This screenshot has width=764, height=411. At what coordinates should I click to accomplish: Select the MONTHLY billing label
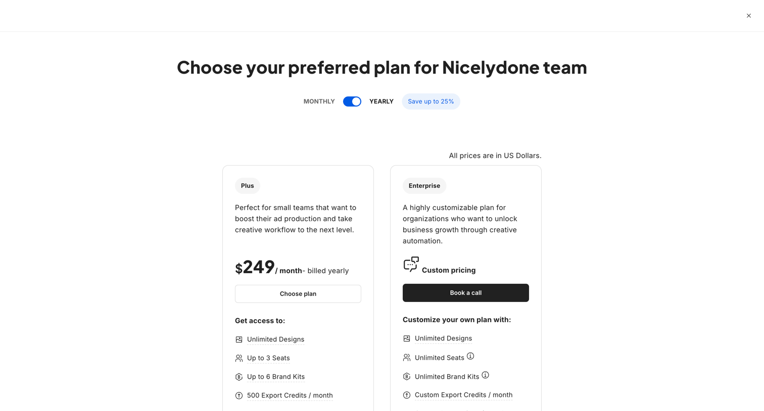tap(319, 101)
